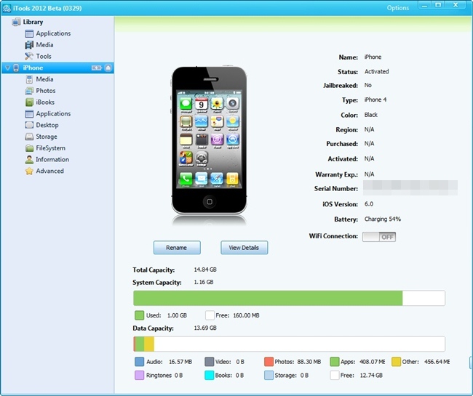Click the system capacity usage bar
The width and height of the screenshot is (473, 396).
(289, 298)
